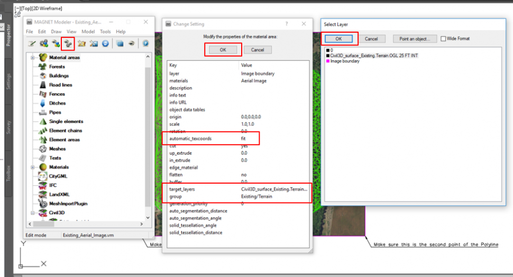Collapse the Civil3D tree node
513x277 pixels.
coord(33,213)
